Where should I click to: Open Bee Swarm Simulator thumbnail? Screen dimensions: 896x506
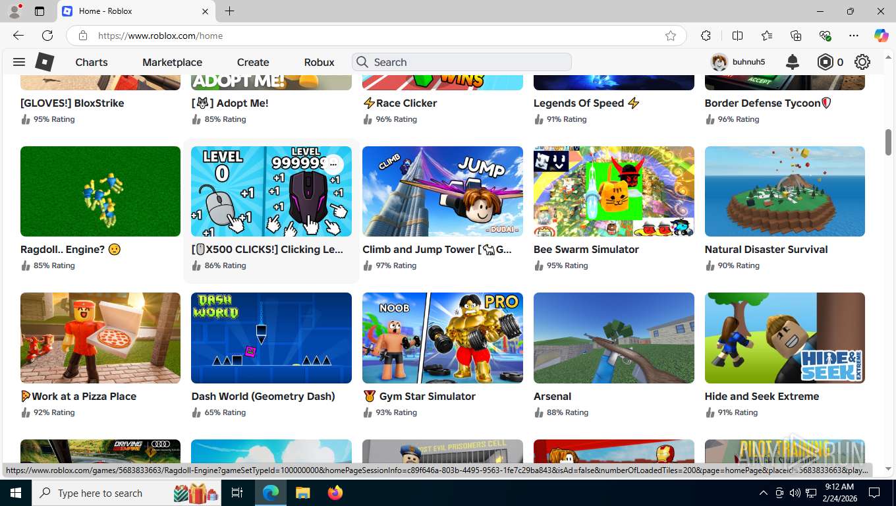click(x=614, y=191)
